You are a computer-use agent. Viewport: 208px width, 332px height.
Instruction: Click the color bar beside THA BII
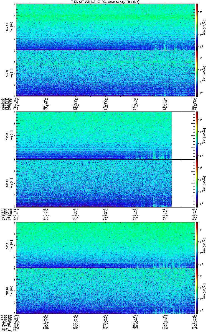(x=197, y=73)
